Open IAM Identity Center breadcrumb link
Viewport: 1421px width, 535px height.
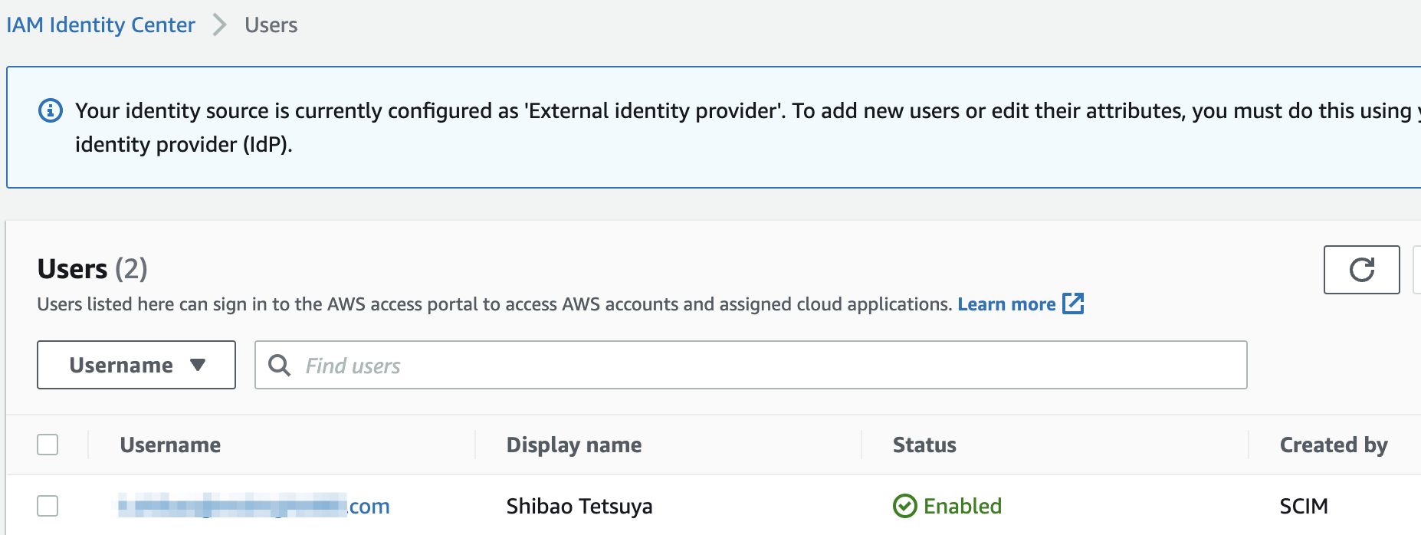[x=100, y=25]
